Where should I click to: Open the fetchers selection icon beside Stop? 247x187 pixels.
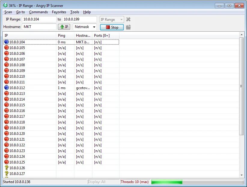click(x=128, y=27)
